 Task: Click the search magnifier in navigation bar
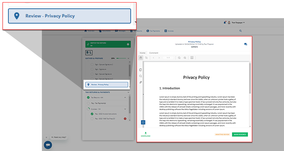point(240,31)
